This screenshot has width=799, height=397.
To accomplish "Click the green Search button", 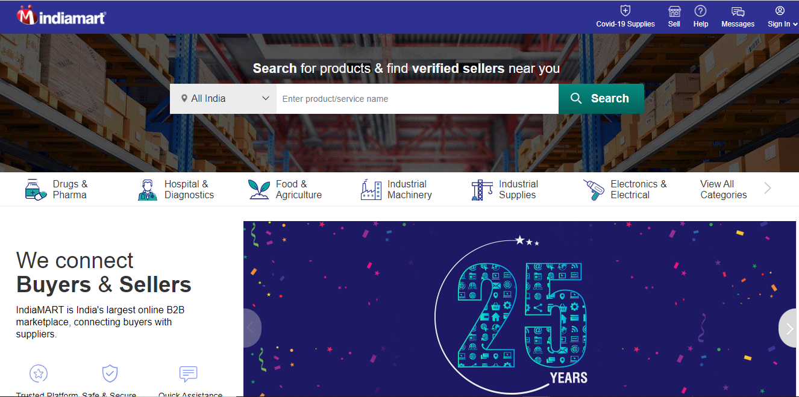I will coord(601,99).
